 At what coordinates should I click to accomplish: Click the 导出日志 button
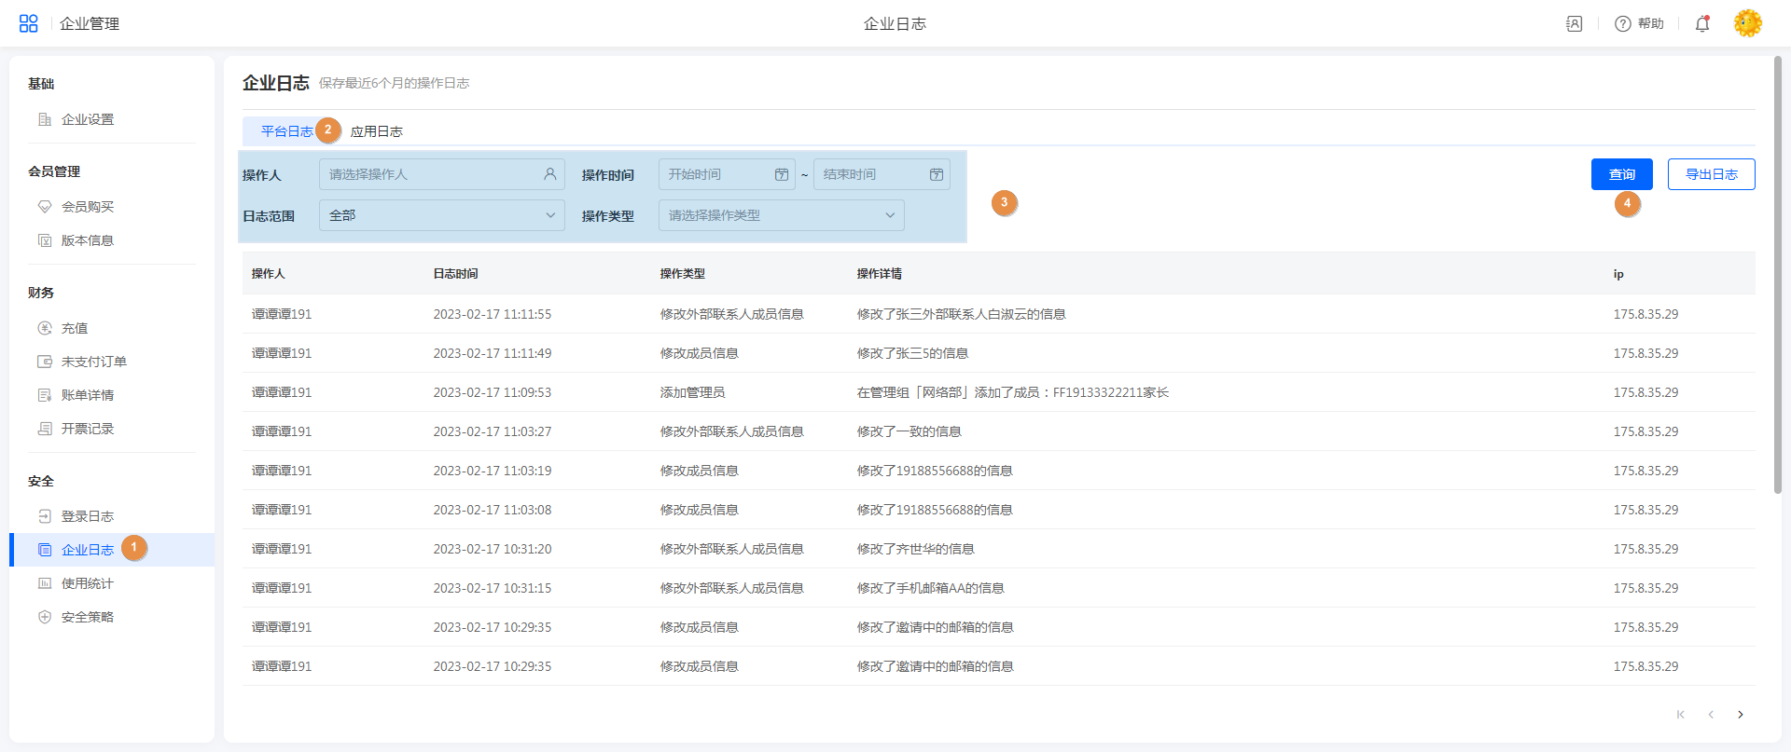coord(1711,174)
